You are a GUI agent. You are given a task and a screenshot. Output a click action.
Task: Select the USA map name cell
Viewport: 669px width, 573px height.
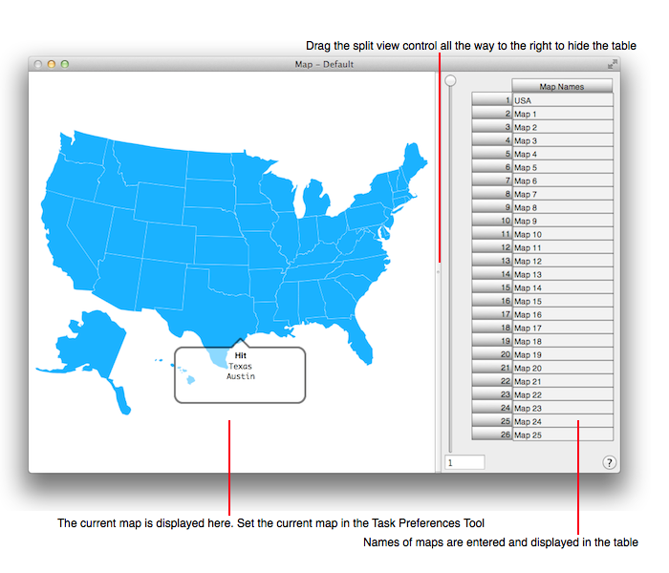[562, 100]
